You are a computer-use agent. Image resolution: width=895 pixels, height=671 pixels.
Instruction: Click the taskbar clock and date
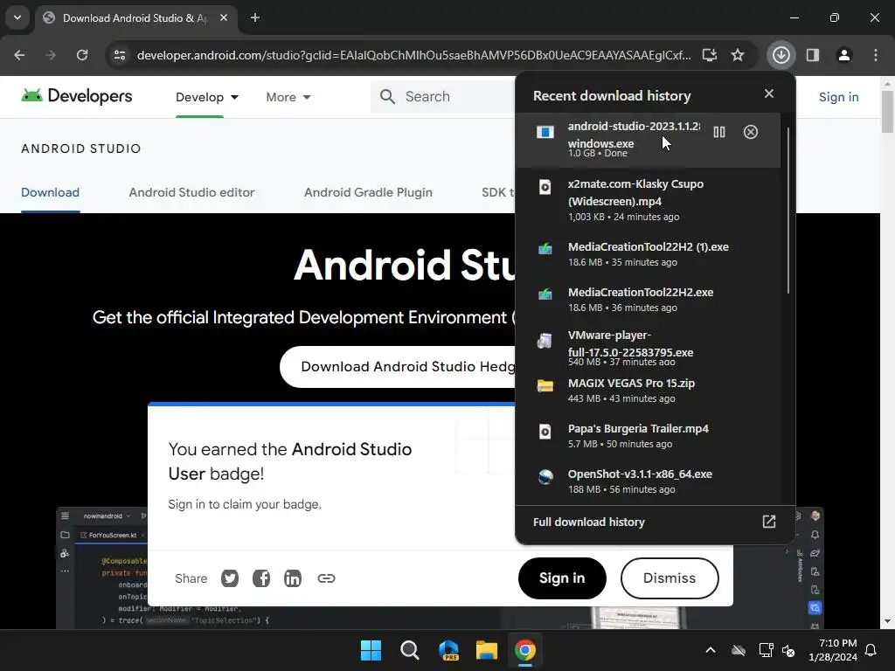point(833,650)
